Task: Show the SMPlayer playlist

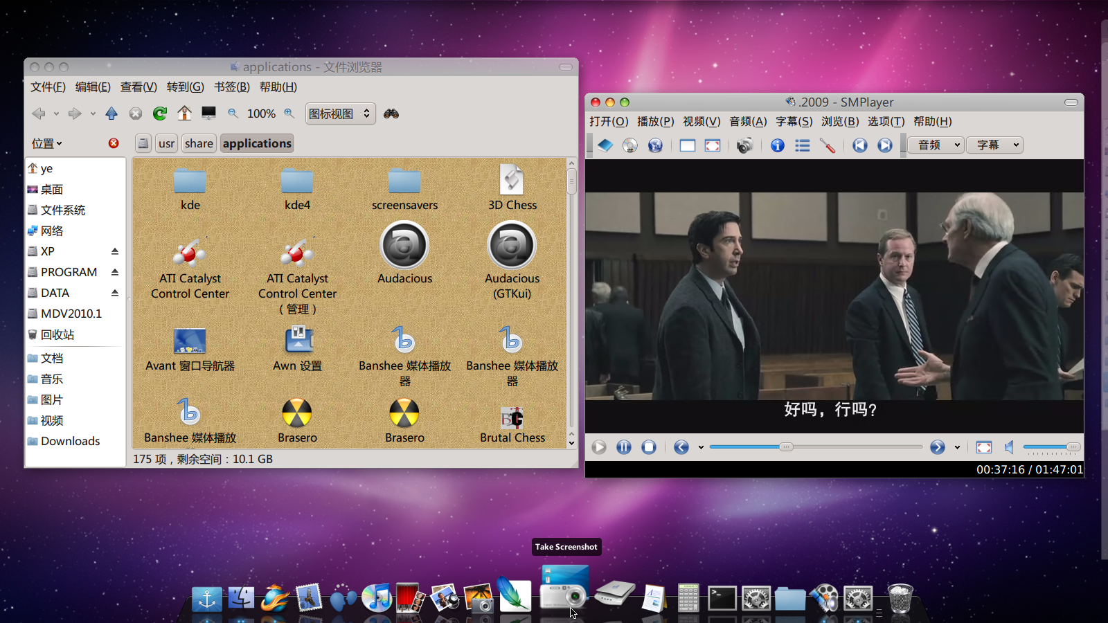Action: pos(803,145)
